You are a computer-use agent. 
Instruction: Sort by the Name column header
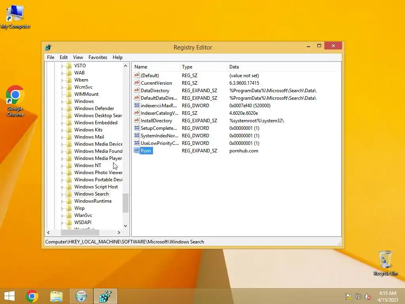[156, 66]
